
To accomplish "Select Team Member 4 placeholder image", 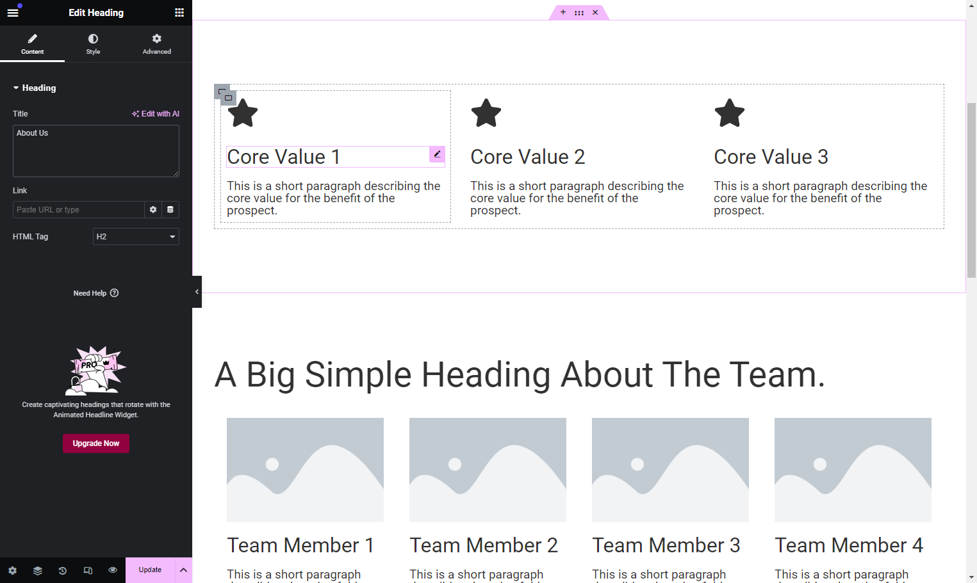I will [853, 470].
